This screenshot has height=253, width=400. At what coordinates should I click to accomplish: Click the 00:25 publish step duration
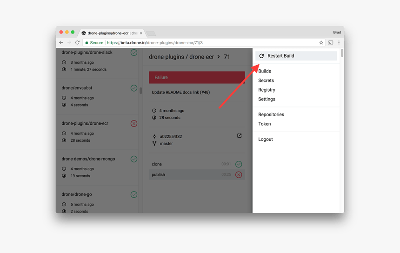(x=226, y=174)
